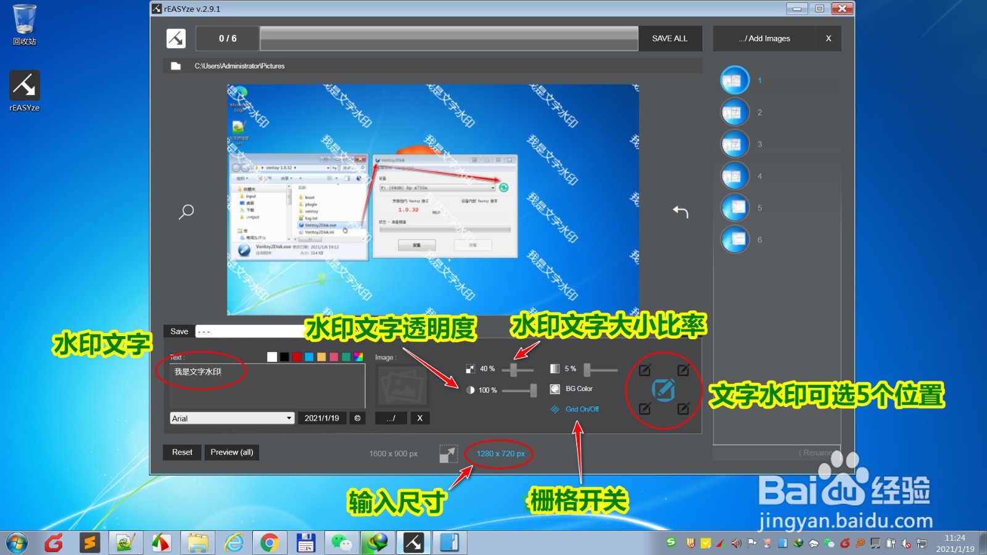
Task: Click the 5% margin gradient icon
Action: coord(555,369)
